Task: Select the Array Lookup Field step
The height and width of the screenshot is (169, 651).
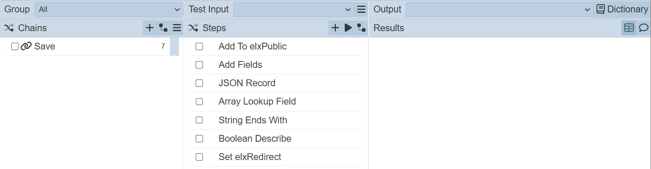Action: pos(257,102)
